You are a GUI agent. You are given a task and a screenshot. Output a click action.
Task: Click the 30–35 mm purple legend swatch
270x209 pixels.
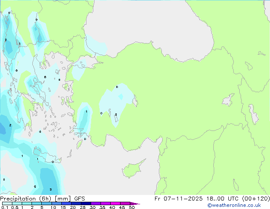96,203
